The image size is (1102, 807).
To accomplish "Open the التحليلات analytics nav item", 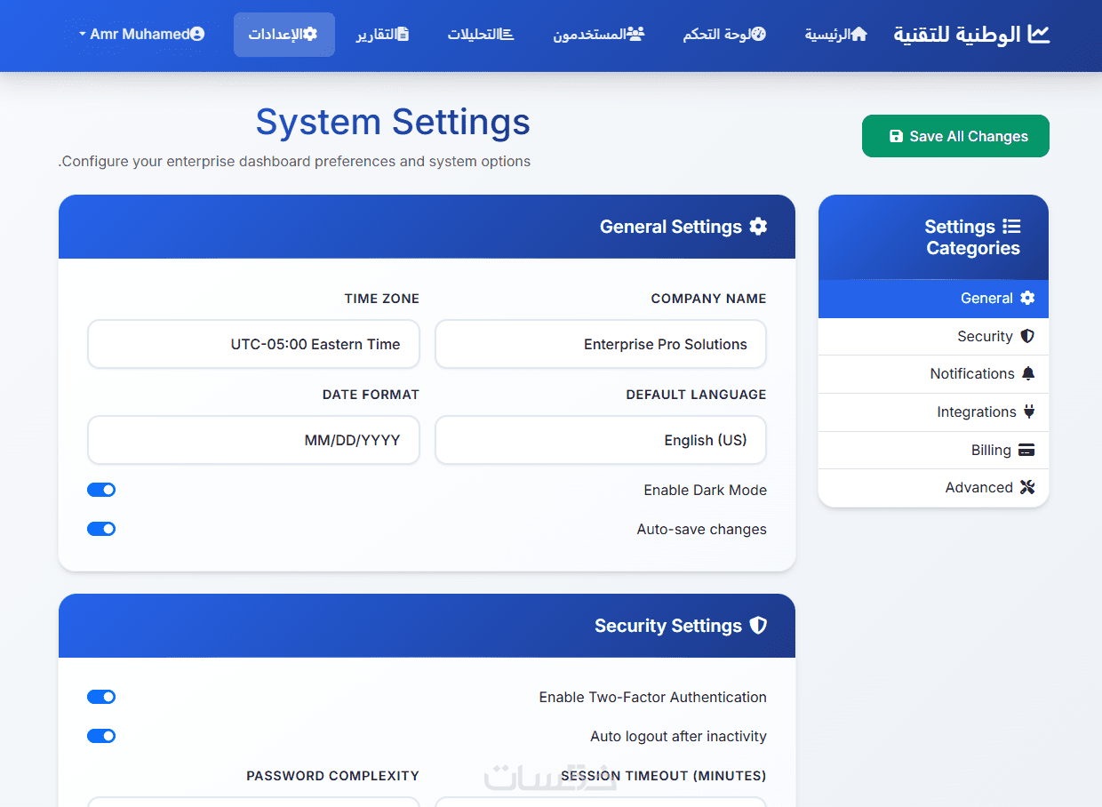I will pos(481,35).
